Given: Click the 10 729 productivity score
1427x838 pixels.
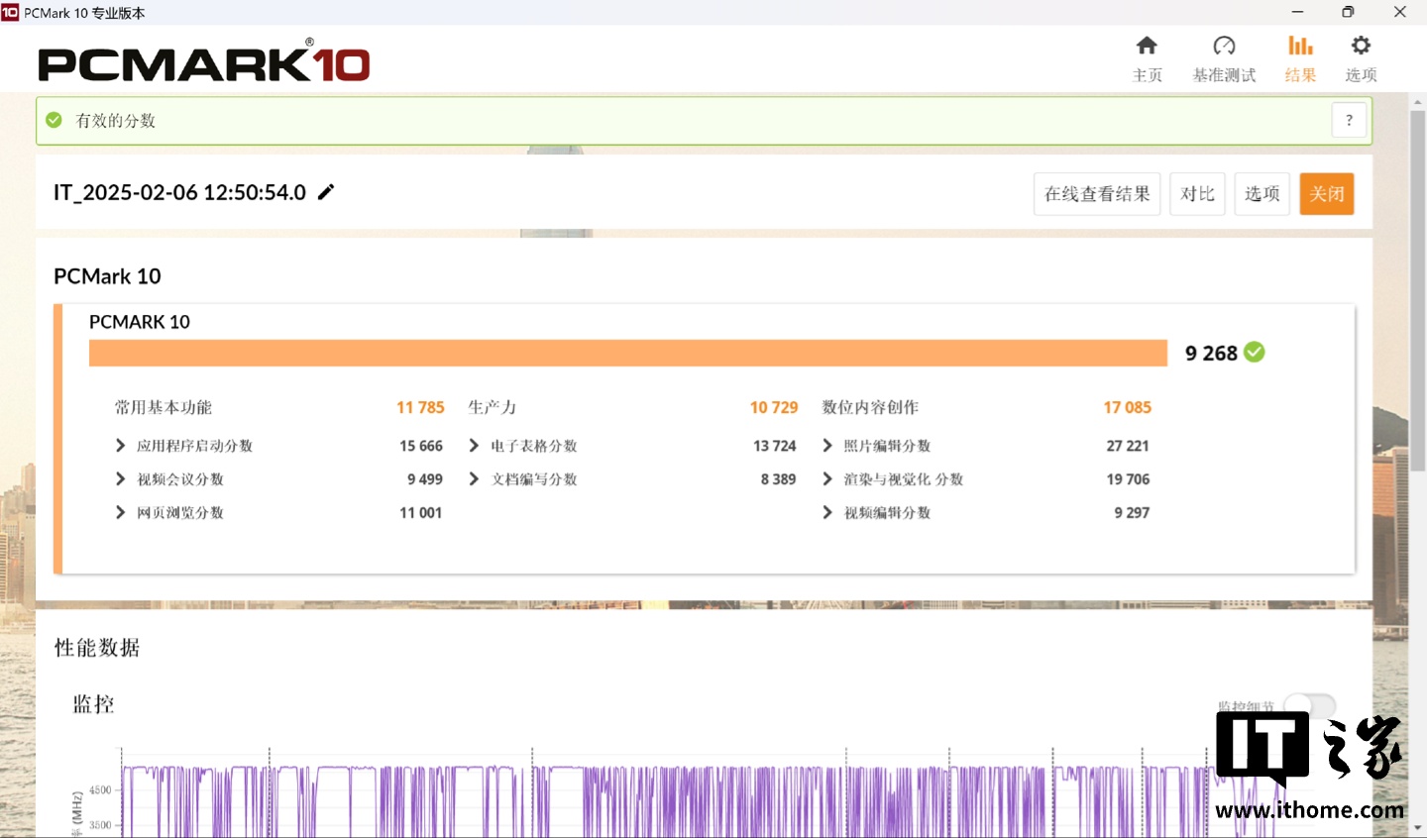Looking at the screenshot, I should (x=774, y=407).
